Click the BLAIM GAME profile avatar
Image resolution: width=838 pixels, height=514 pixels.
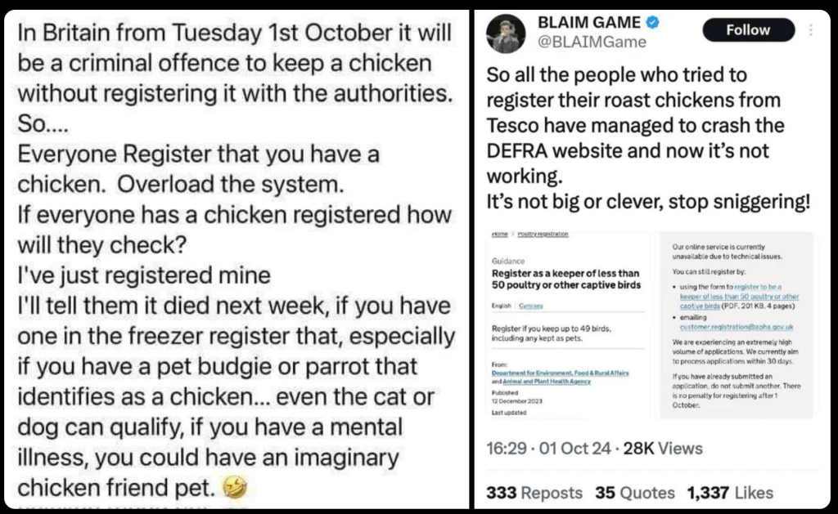[x=505, y=34]
